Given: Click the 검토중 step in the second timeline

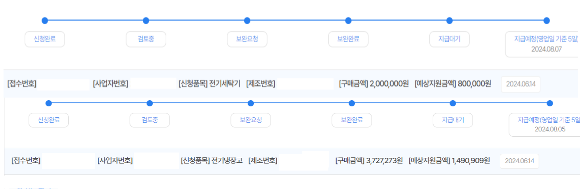Looking at the screenshot, I should point(149,120).
